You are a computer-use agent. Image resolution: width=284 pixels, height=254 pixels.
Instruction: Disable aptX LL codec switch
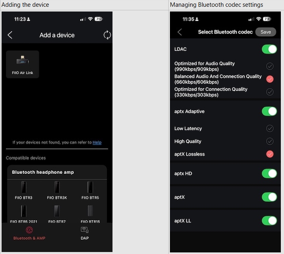pos(269,221)
